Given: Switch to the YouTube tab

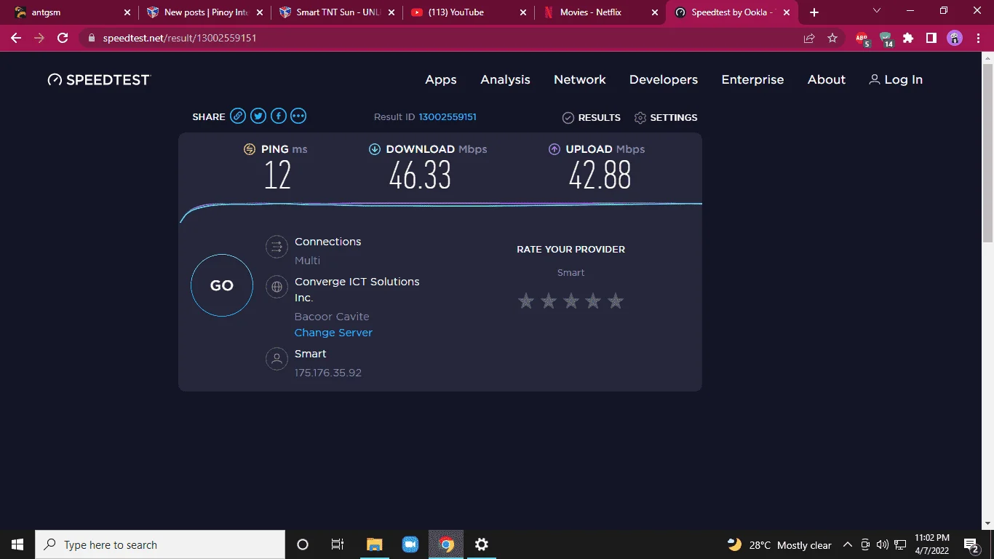Looking at the screenshot, I should point(469,12).
